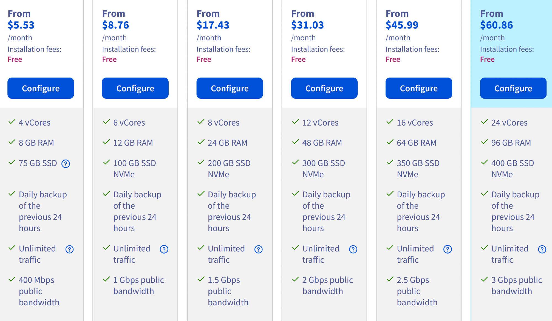
Task: Click the 400 Mbps public bandwidth text
Action: pyautogui.click(x=39, y=291)
